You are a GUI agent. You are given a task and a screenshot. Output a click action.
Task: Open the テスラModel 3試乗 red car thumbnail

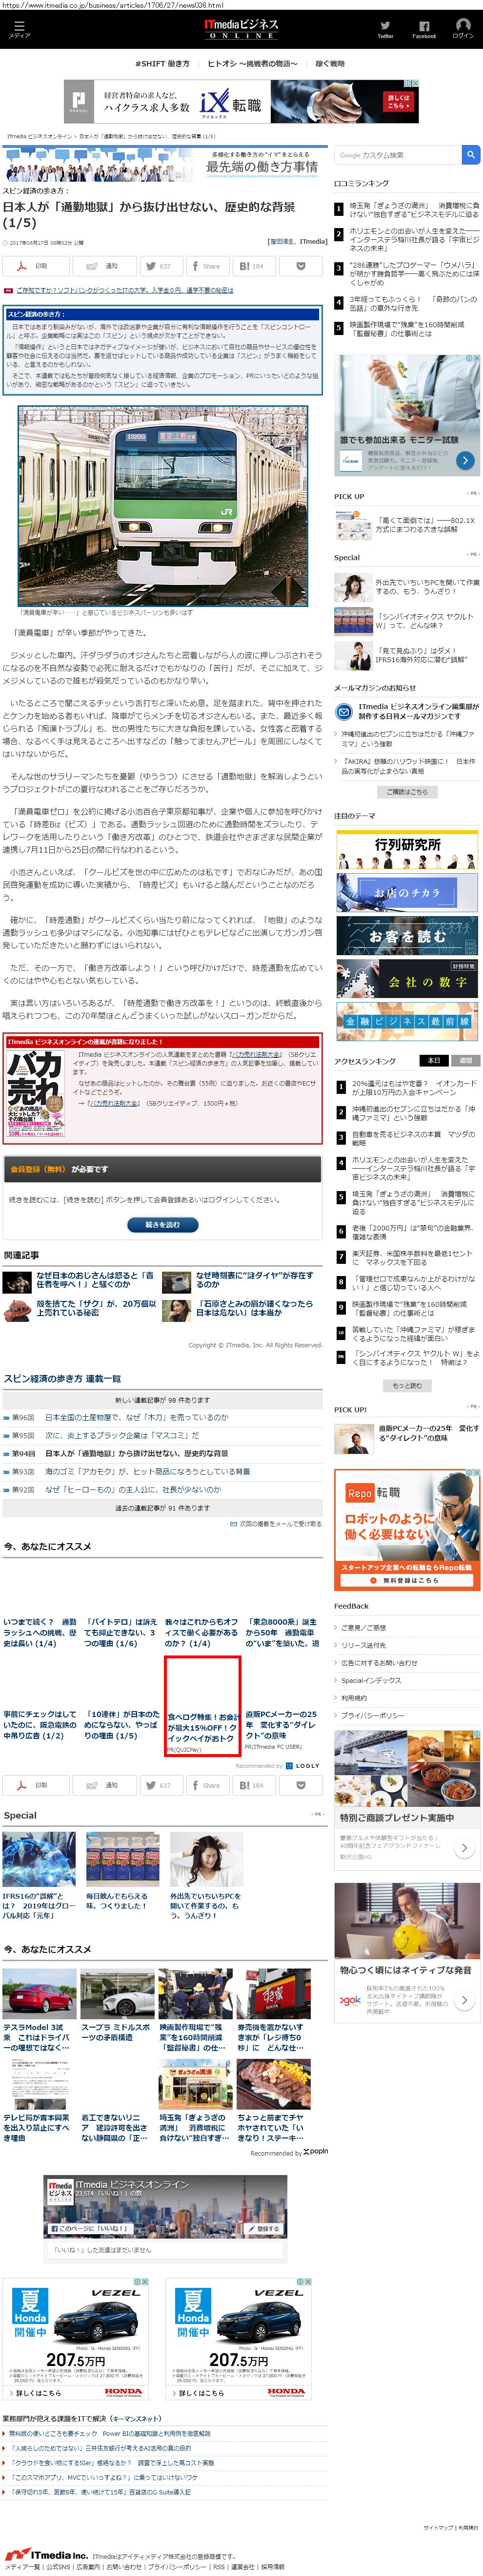click(39, 1994)
